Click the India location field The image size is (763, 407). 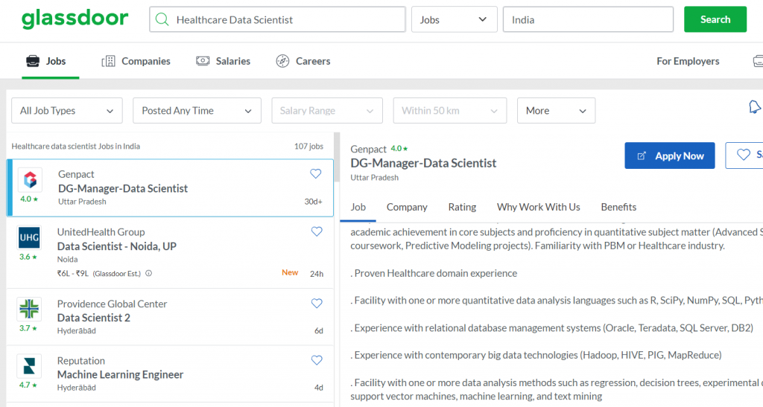tap(589, 19)
